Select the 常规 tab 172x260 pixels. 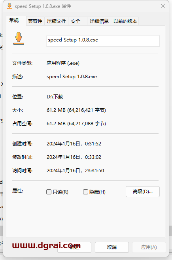(x=14, y=21)
